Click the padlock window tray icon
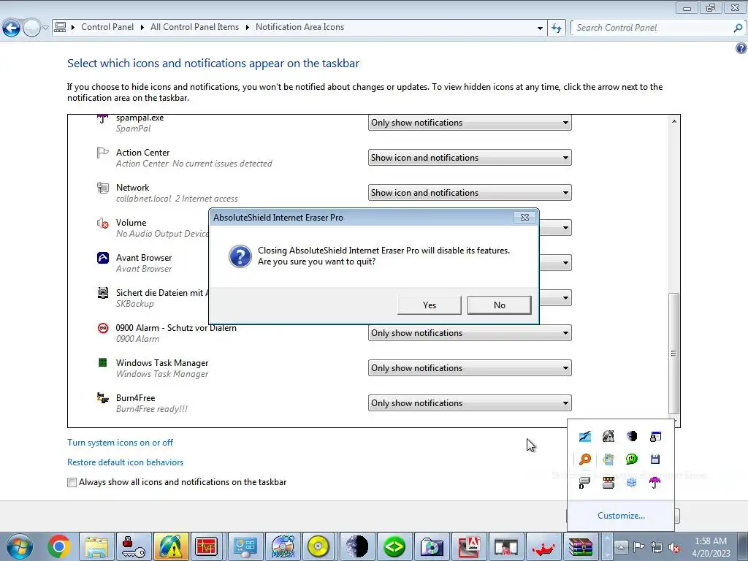Image resolution: width=748 pixels, height=561 pixels. (655, 437)
